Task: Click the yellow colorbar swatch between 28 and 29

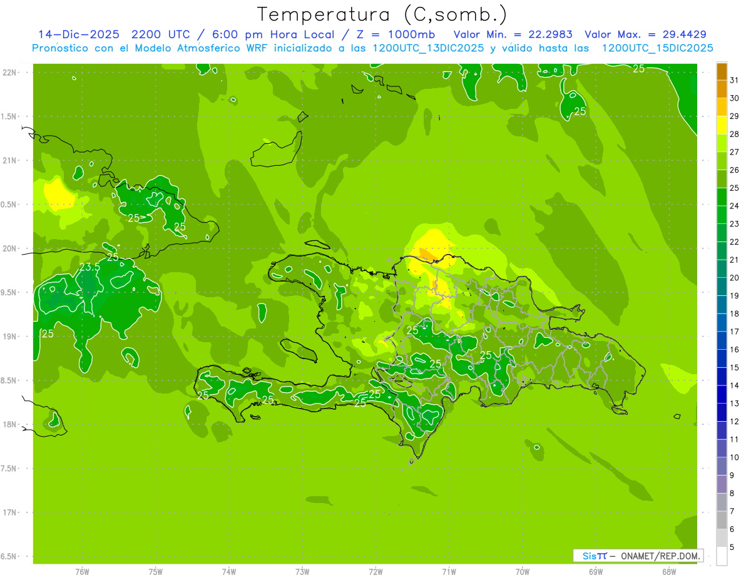Action: coord(722,125)
